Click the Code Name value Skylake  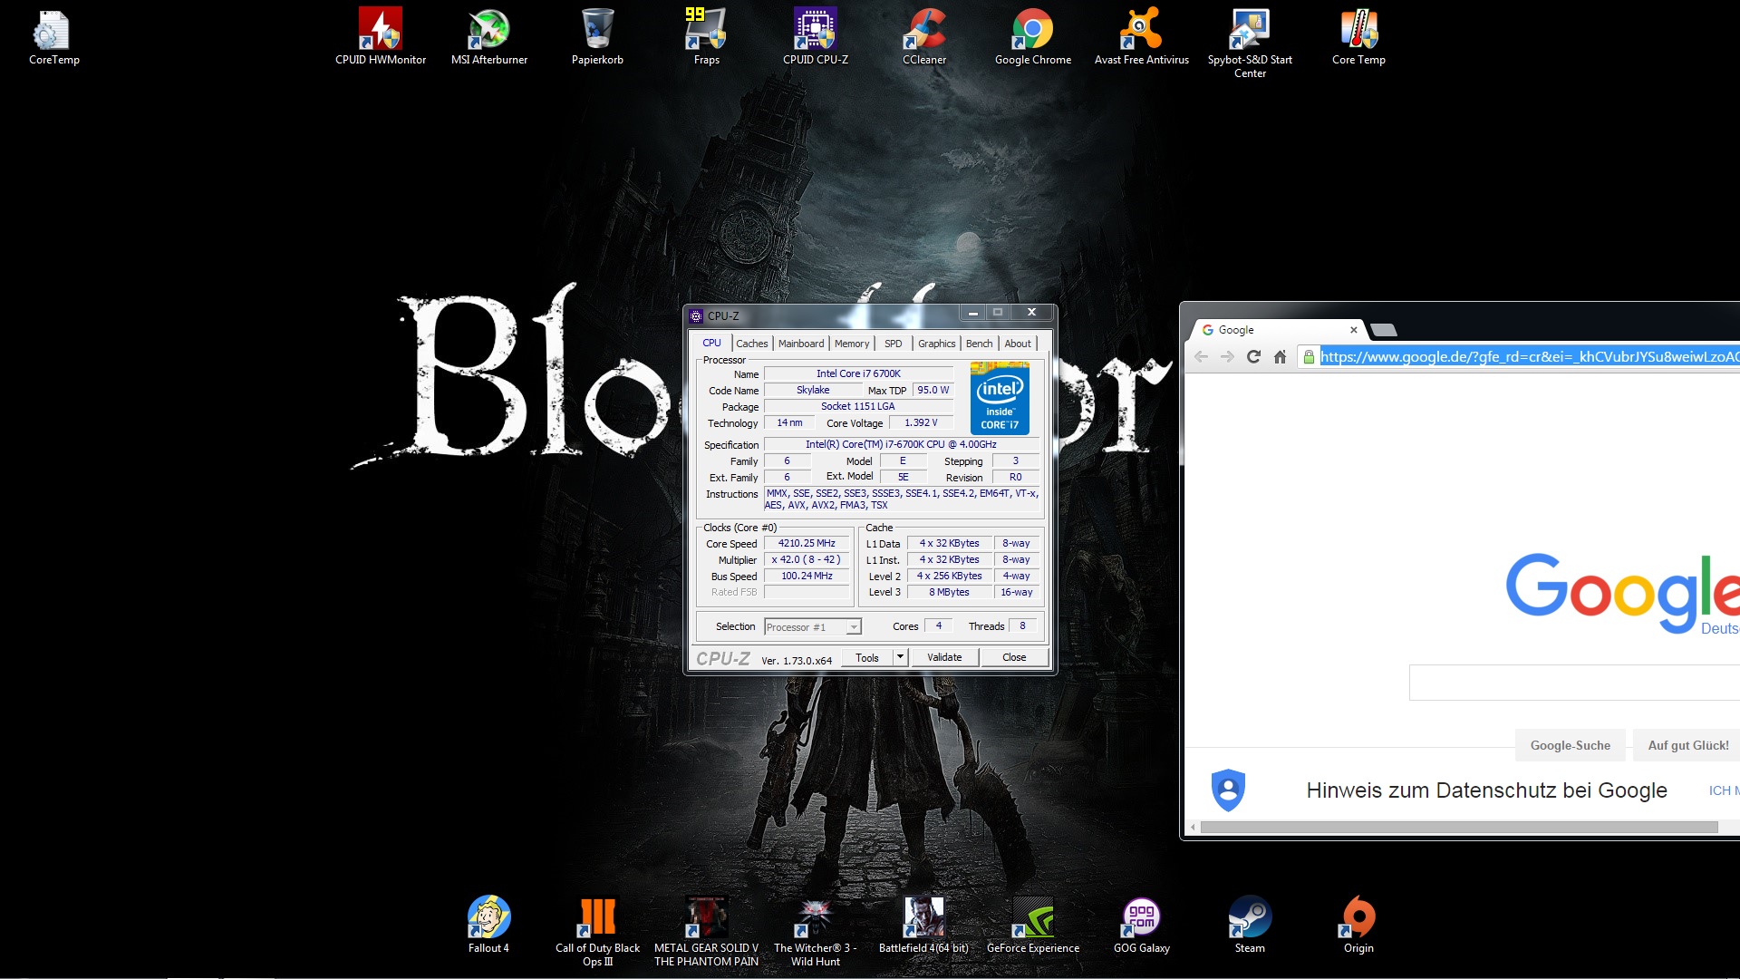(x=813, y=391)
